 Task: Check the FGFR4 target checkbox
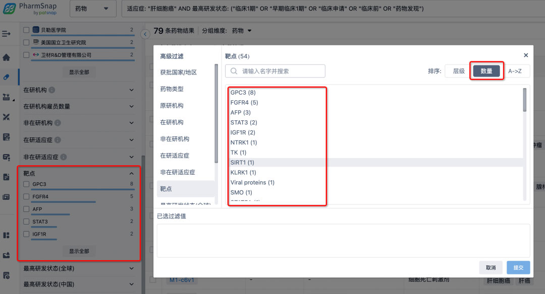coord(26,197)
